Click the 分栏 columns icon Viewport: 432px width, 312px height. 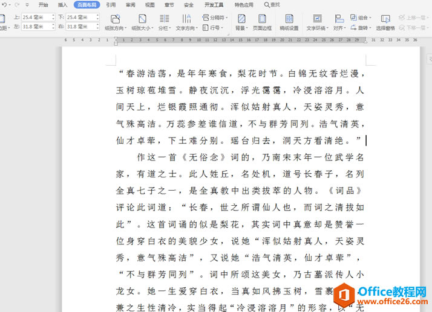pyautogui.click(x=165, y=19)
